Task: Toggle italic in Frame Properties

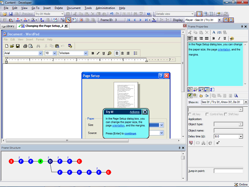Action: tap(219, 39)
